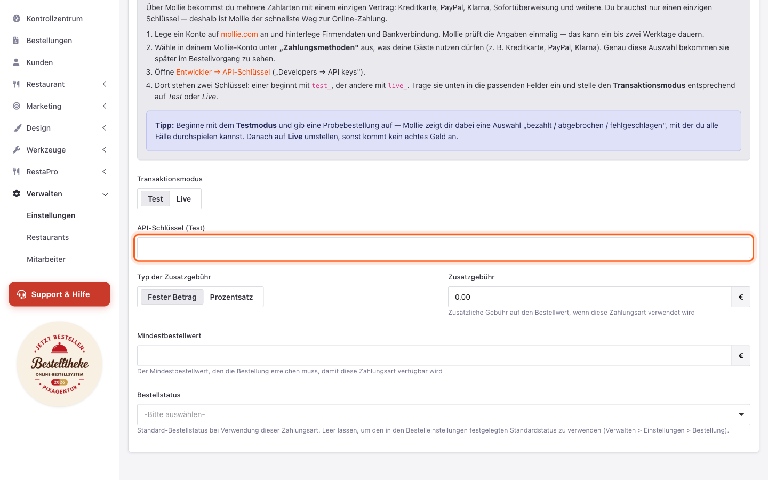Image resolution: width=768 pixels, height=480 pixels.
Task: Select Test transaction mode
Action: (155, 199)
